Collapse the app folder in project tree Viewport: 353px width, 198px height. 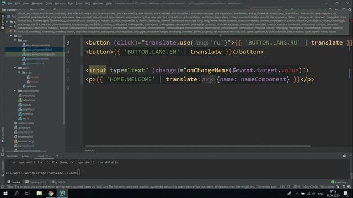pyautogui.click(x=15, y=40)
